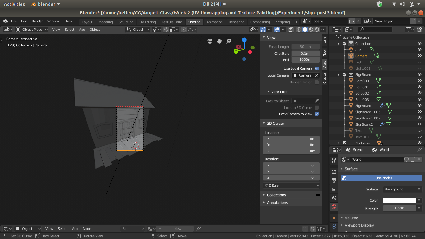Open Slot dropdown in shader editor
Image resolution: width=425 pixels, height=239 pixels.
point(133,229)
